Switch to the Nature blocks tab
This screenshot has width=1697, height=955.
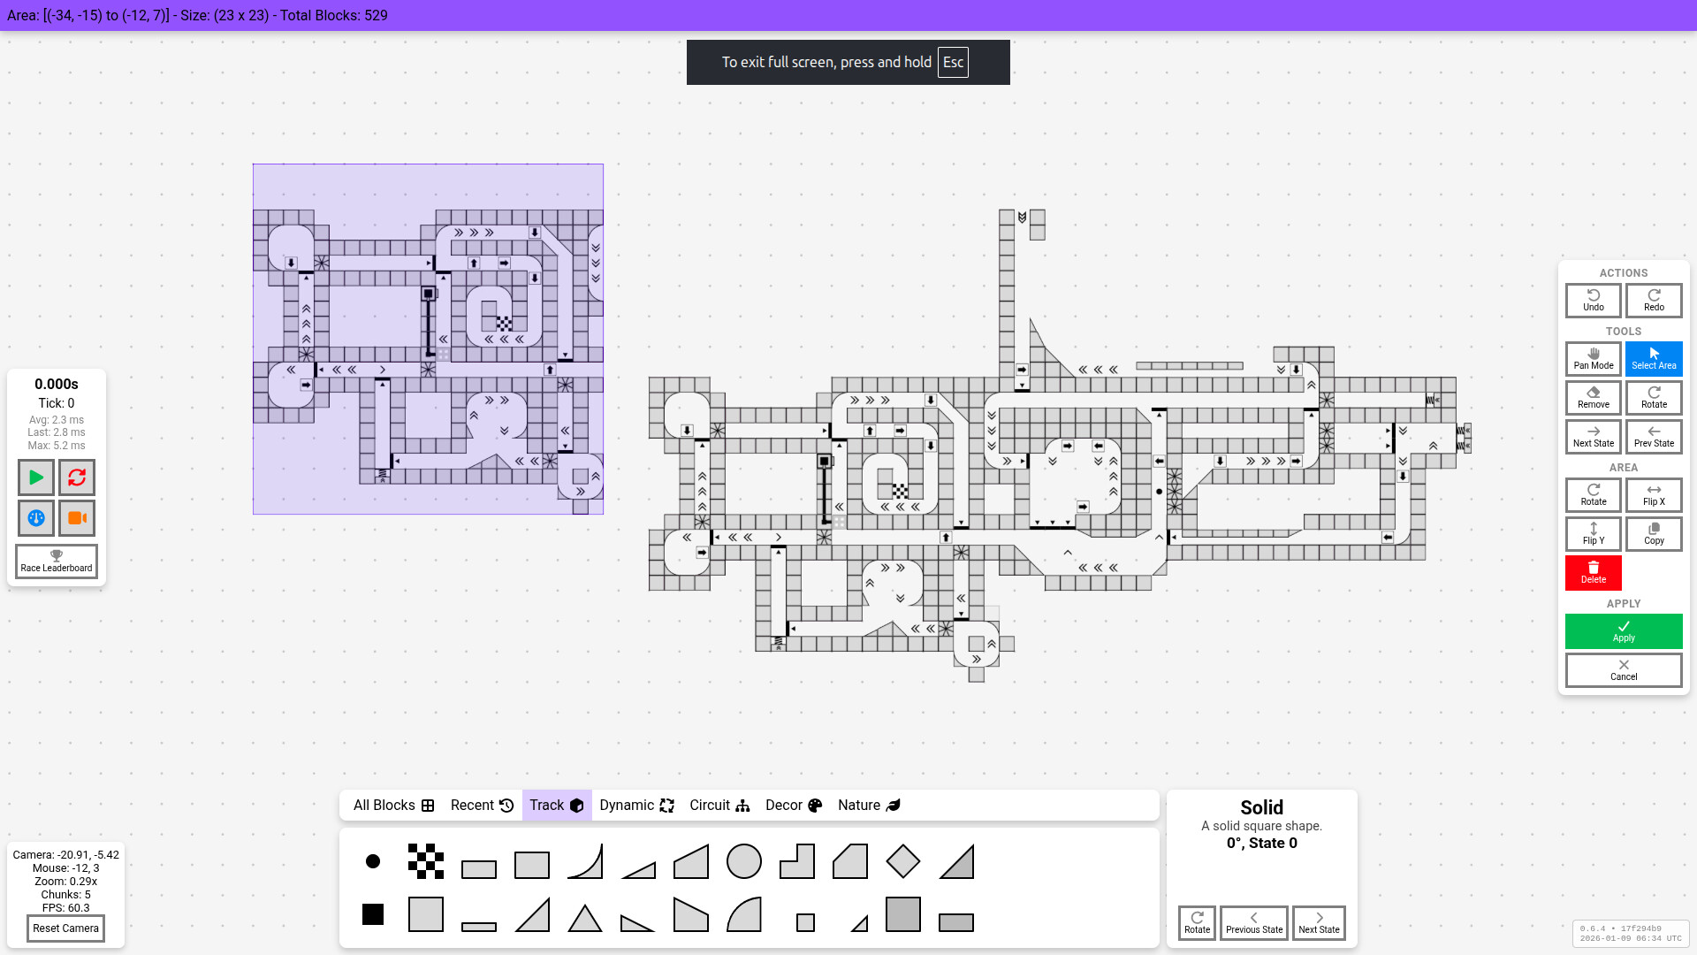867,805
